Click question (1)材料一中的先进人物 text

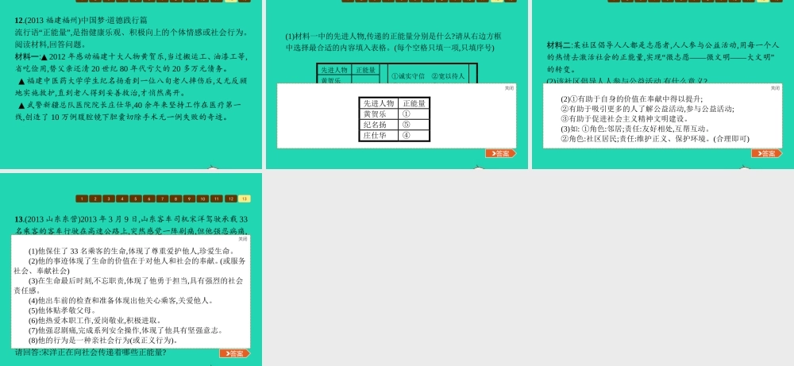pos(394,42)
